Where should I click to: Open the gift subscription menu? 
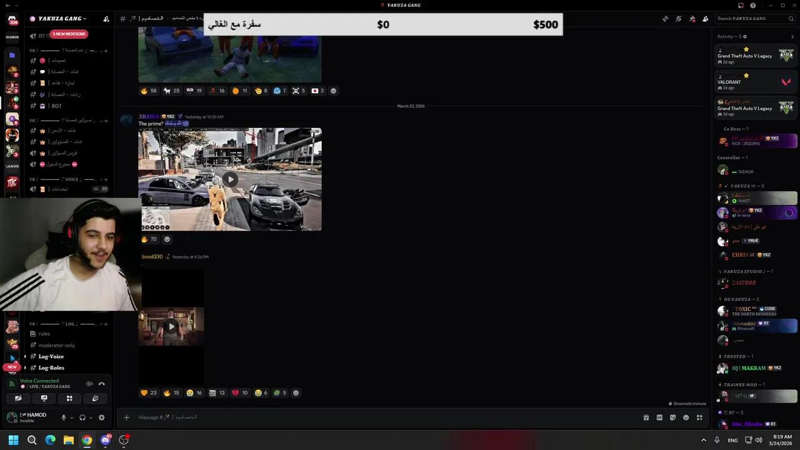point(646,417)
